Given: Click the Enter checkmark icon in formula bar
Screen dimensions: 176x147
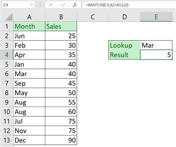Looking at the screenshot, I should [63, 5].
